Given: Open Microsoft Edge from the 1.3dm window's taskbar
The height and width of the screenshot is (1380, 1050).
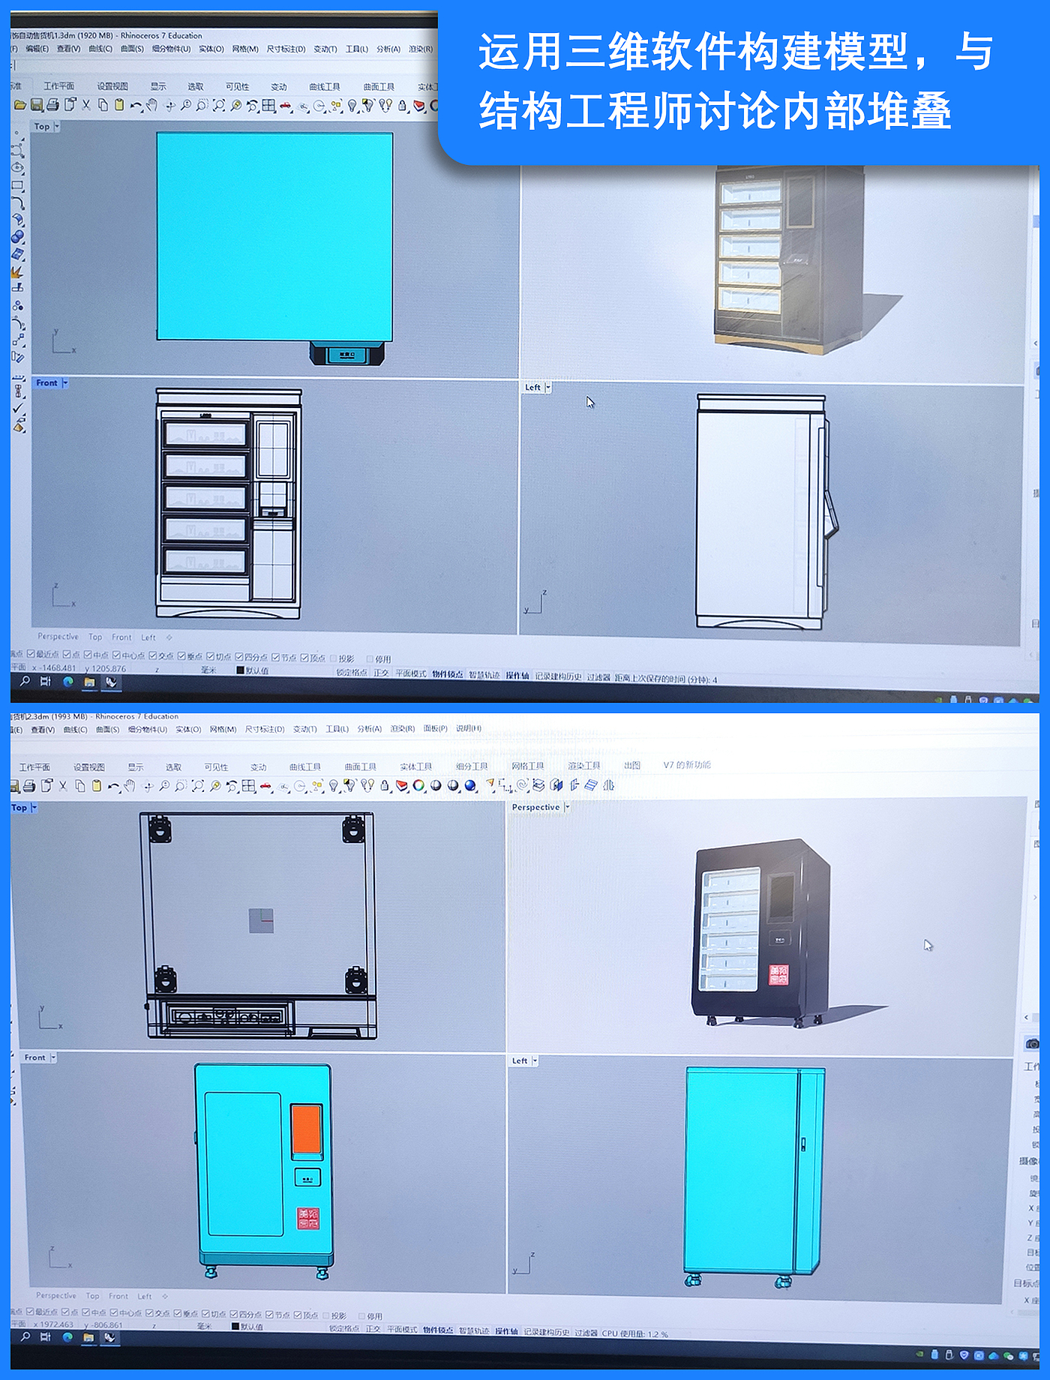Looking at the screenshot, I should pyautogui.click(x=68, y=682).
